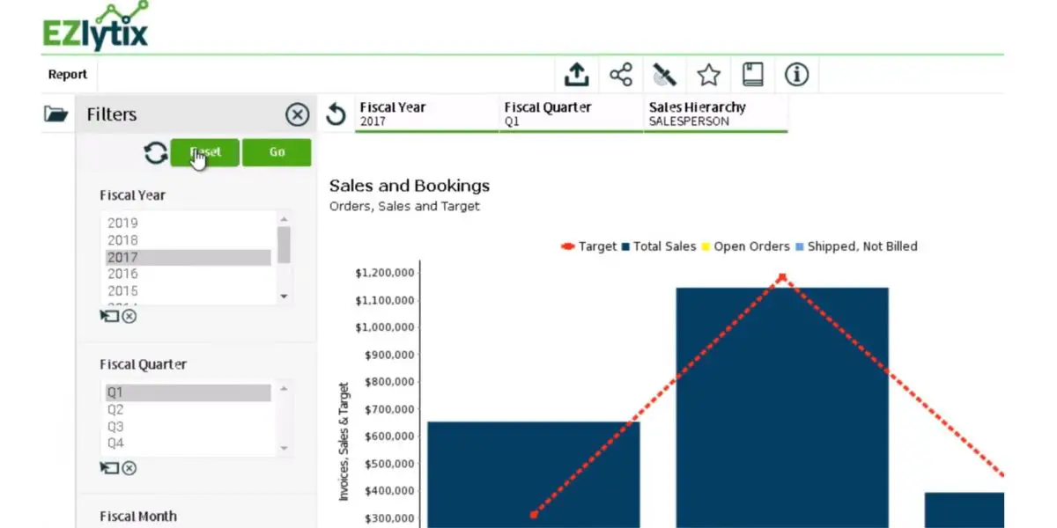Toggle Shipped, Not Billed legend entry
The width and height of the screenshot is (1057, 528).
856,246
